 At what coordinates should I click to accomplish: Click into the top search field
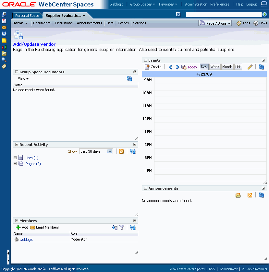click(224, 14)
